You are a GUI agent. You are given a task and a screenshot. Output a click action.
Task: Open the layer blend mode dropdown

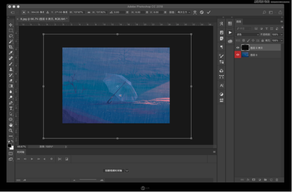pyautogui.click(x=247, y=35)
